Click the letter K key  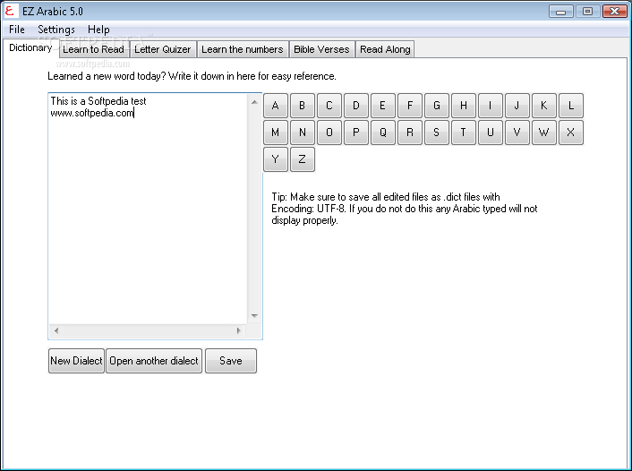[x=544, y=106]
